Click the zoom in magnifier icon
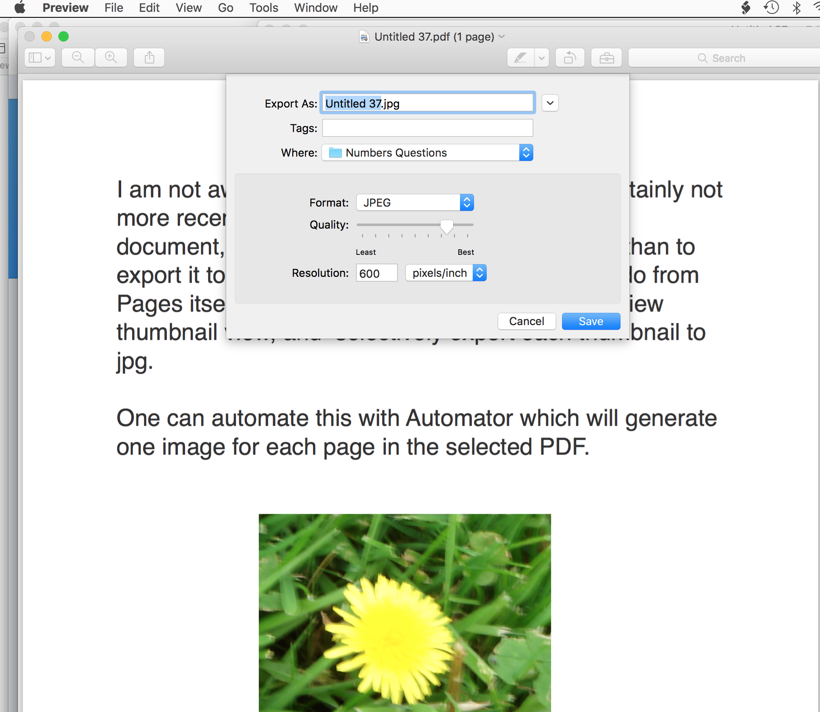 click(111, 58)
